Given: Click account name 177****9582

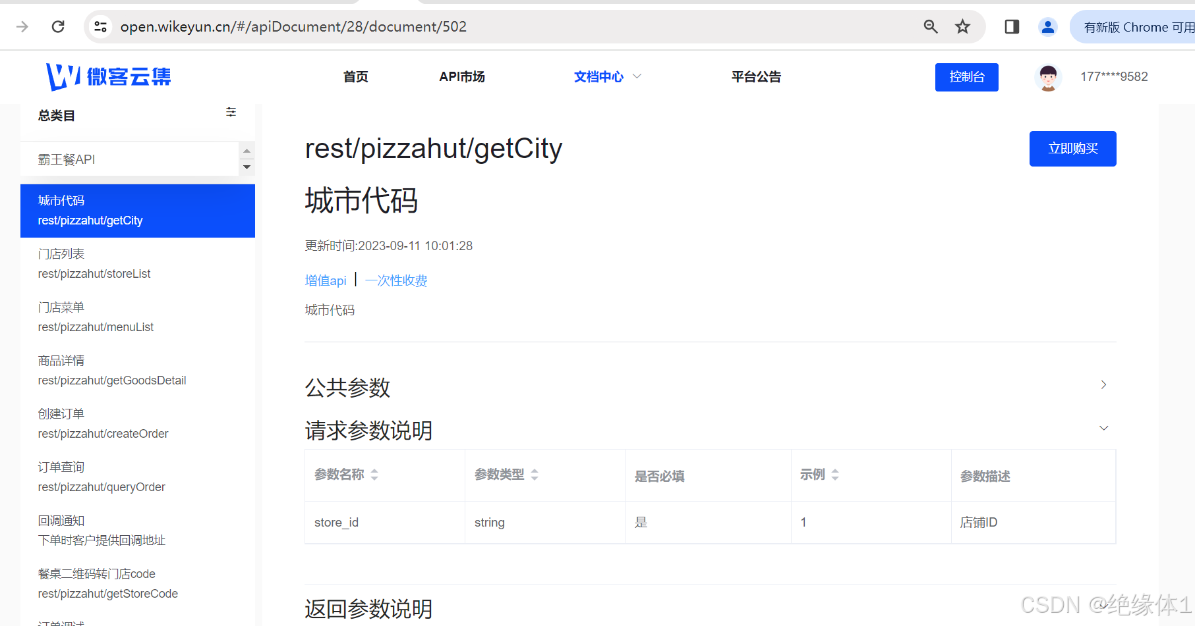Looking at the screenshot, I should (1114, 77).
